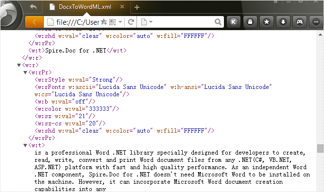Image resolution: width=324 pixels, height=192 pixels.
Task: Click the QR code icon in address bar
Action: [112, 22]
